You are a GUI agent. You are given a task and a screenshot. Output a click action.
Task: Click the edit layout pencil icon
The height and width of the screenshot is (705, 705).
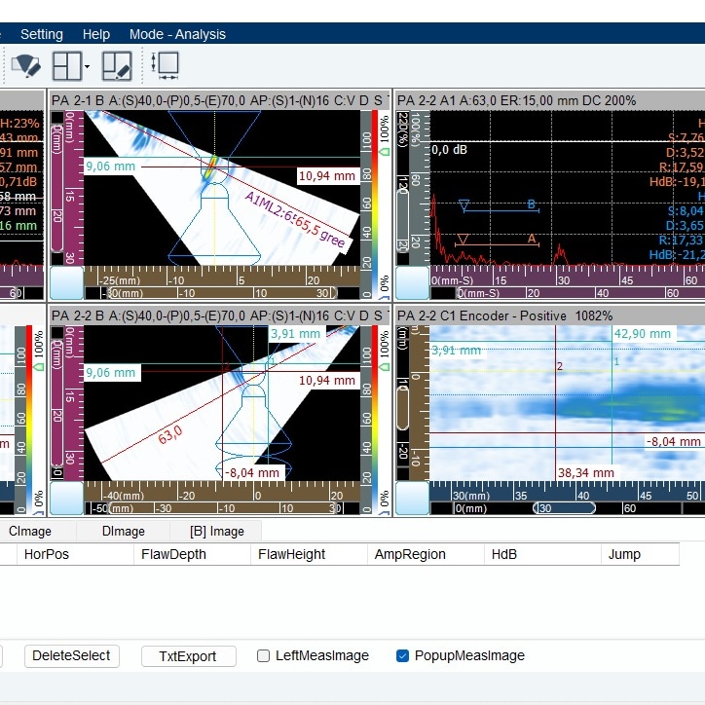click(116, 66)
